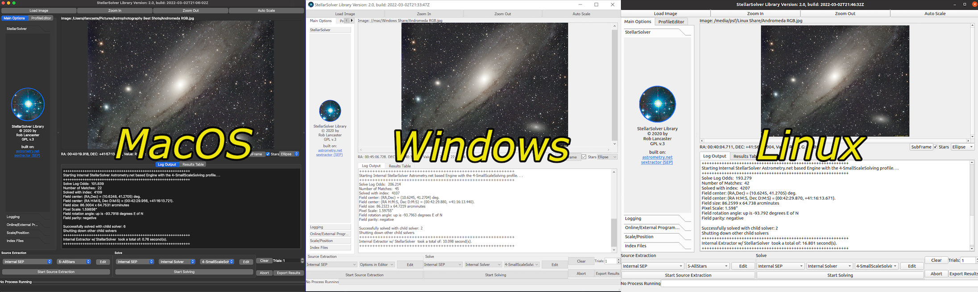Click the log output vertical scrollbar in Windows window
Image resolution: width=978 pixels, height=292 pixels.
(614, 210)
